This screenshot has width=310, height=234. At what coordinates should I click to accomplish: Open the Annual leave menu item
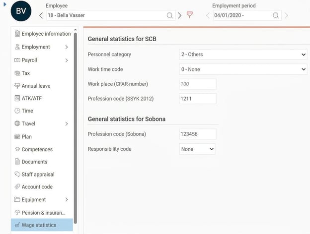pyautogui.click(x=42, y=86)
